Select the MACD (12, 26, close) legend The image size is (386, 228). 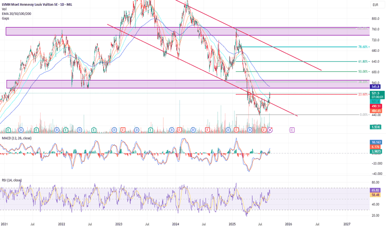coord(17,138)
